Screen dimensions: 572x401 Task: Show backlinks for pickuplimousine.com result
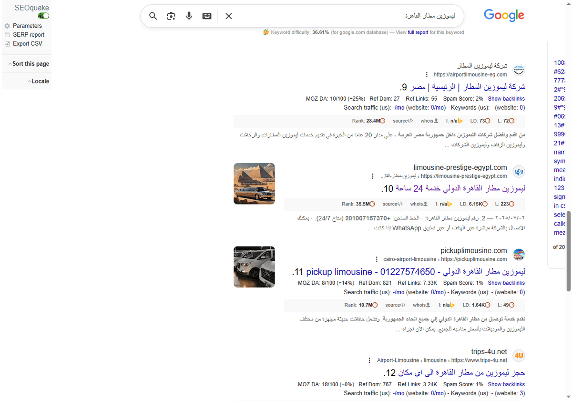click(506, 283)
